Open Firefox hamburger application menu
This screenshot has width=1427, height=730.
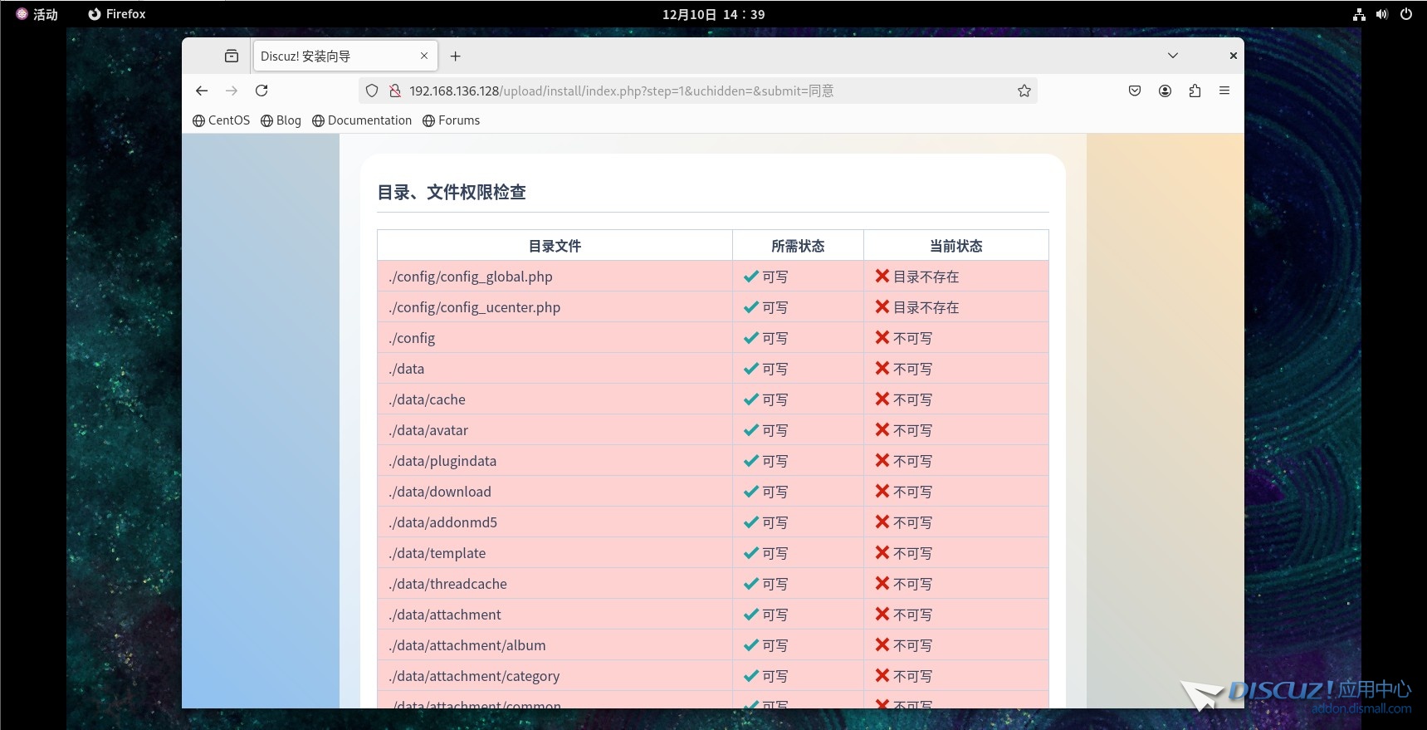pos(1224,91)
